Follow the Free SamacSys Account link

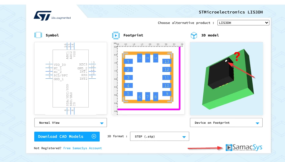(83, 148)
